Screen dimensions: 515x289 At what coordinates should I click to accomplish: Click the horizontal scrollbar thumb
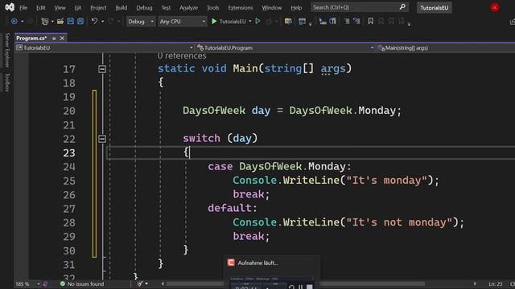click(x=295, y=283)
